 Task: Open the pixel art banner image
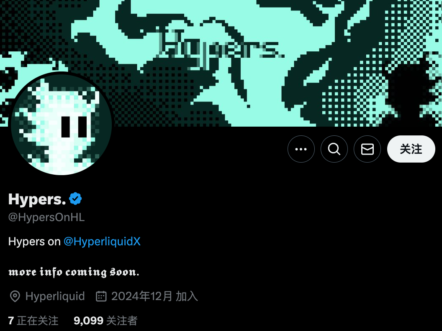(x=221, y=64)
